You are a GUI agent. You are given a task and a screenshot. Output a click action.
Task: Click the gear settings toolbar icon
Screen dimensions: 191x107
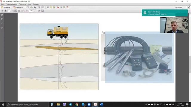(48, 7)
